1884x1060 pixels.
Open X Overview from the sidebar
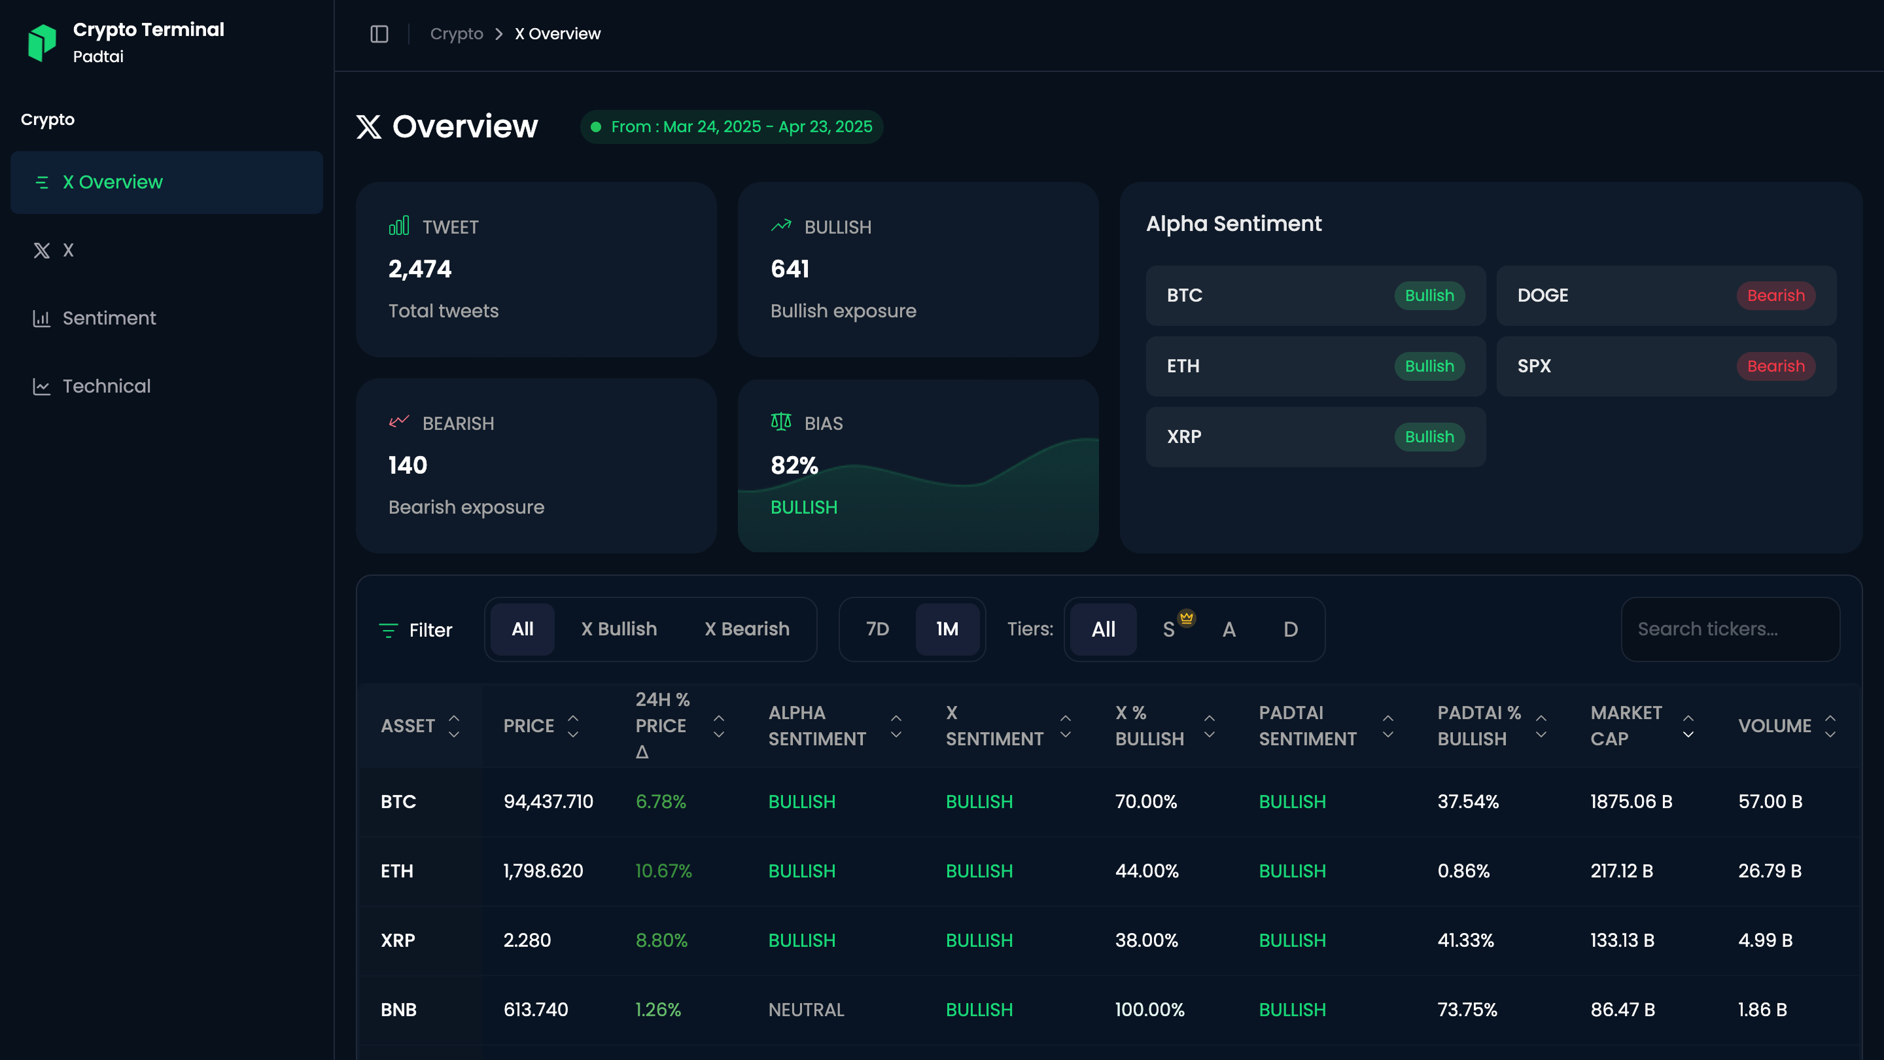(113, 181)
